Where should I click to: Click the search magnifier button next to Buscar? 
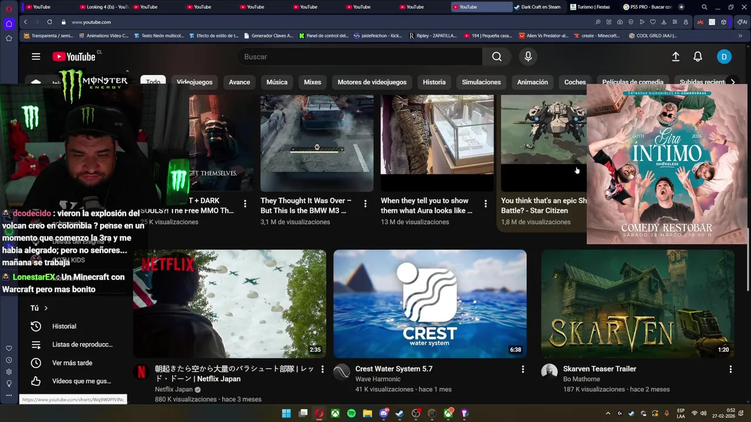click(497, 57)
